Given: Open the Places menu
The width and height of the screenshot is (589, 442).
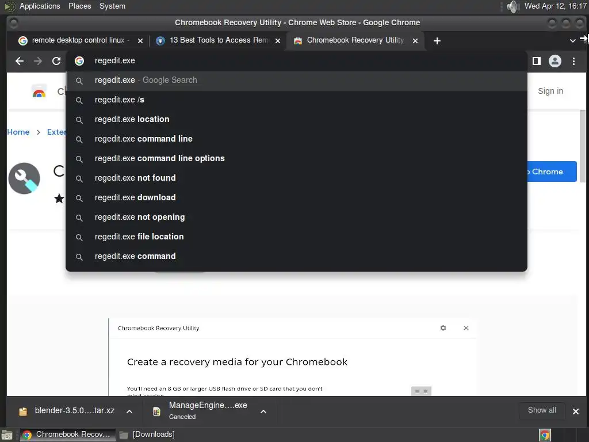Looking at the screenshot, I should pos(79,6).
